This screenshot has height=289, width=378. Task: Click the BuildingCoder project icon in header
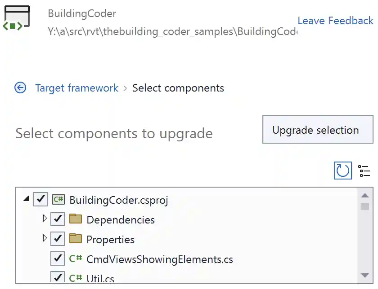tap(16, 18)
